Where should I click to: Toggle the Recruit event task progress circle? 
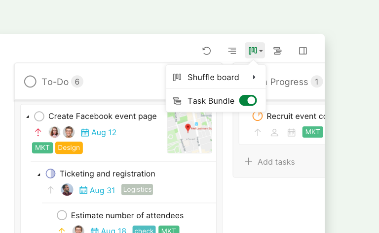pyautogui.click(x=258, y=116)
